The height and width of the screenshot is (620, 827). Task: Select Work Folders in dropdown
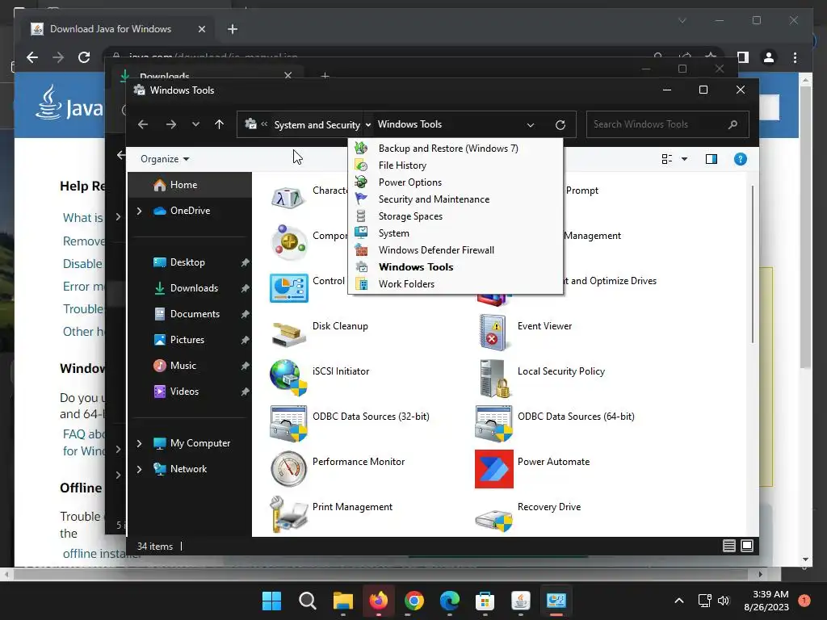click(x=455, y=283)
